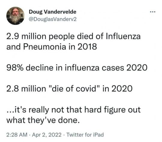Image resolution: width=162 pixels, height=142 pixels.
Task: Click the words "figure out"
Action: 122,110
